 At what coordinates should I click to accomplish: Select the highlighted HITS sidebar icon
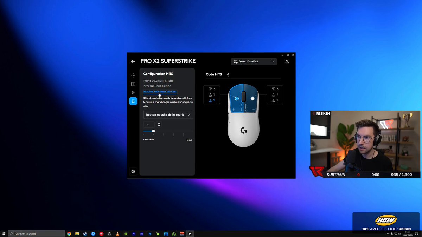coord(133,101)
